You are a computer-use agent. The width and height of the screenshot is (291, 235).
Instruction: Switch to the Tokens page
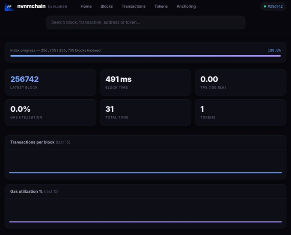pyautogui.click(x=161, y=6)
